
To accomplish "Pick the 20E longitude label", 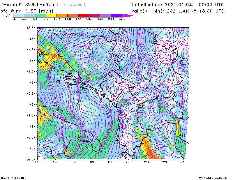I will pyautogui.click(x=128, y=162).
